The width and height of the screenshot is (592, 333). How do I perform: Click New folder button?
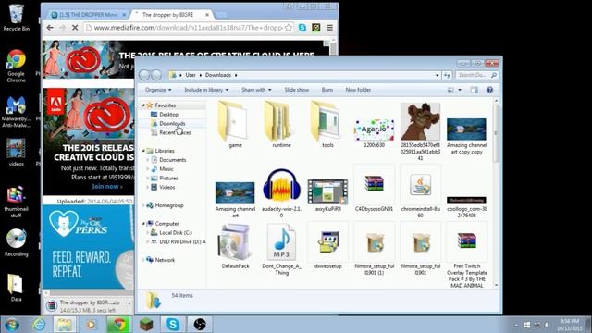pos(358,90)
